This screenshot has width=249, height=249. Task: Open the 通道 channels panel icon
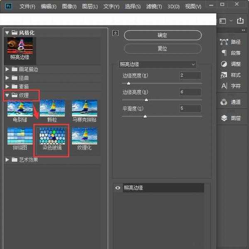click(224, 102)
